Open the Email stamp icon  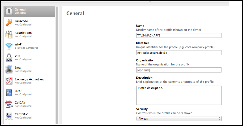pyautogui.click(x=9, y=69)
